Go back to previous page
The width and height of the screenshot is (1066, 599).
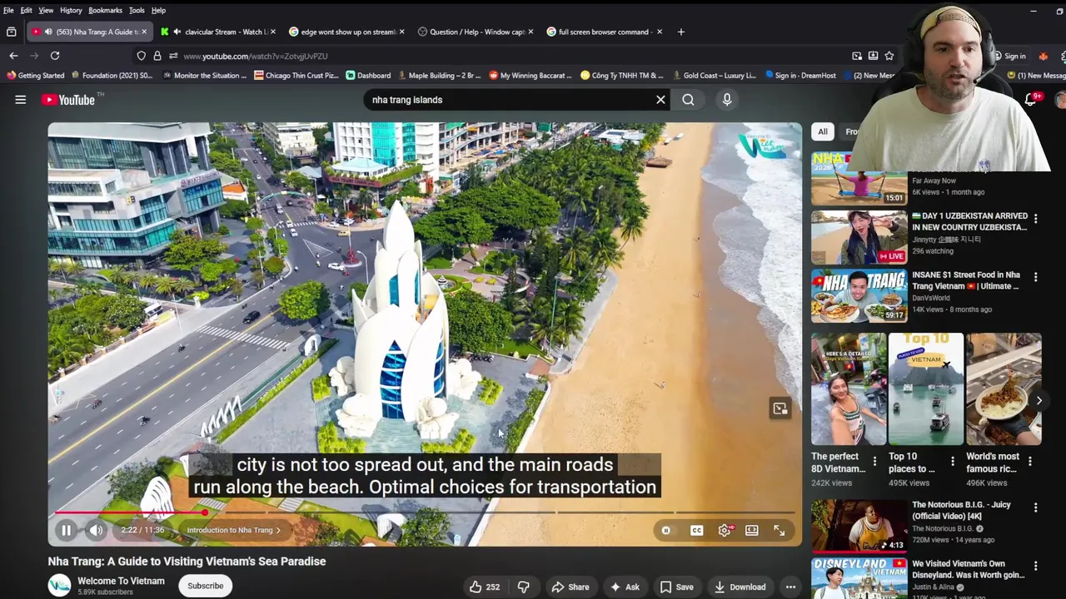[x=13, y=56]
